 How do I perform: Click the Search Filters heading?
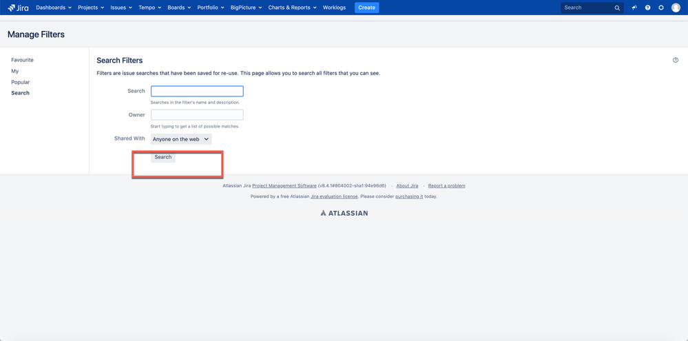119,61
